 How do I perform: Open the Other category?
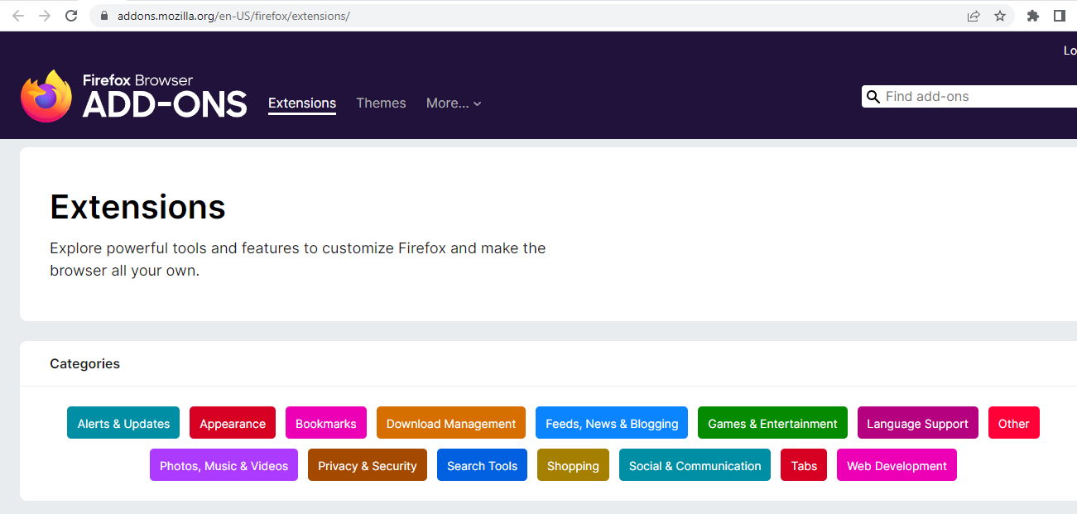pyautogui.click(x=1014, y=423)
